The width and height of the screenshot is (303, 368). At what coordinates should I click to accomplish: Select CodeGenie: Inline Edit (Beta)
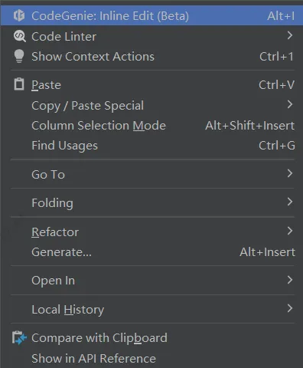151,16
